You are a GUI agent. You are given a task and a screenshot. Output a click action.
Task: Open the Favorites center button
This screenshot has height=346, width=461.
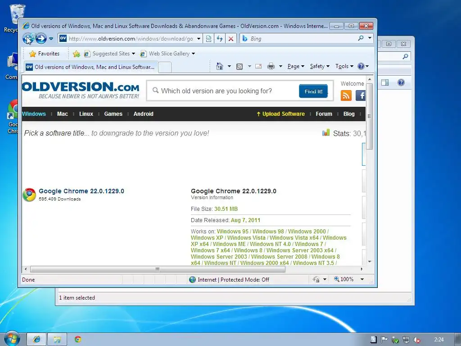click(45, 54)
